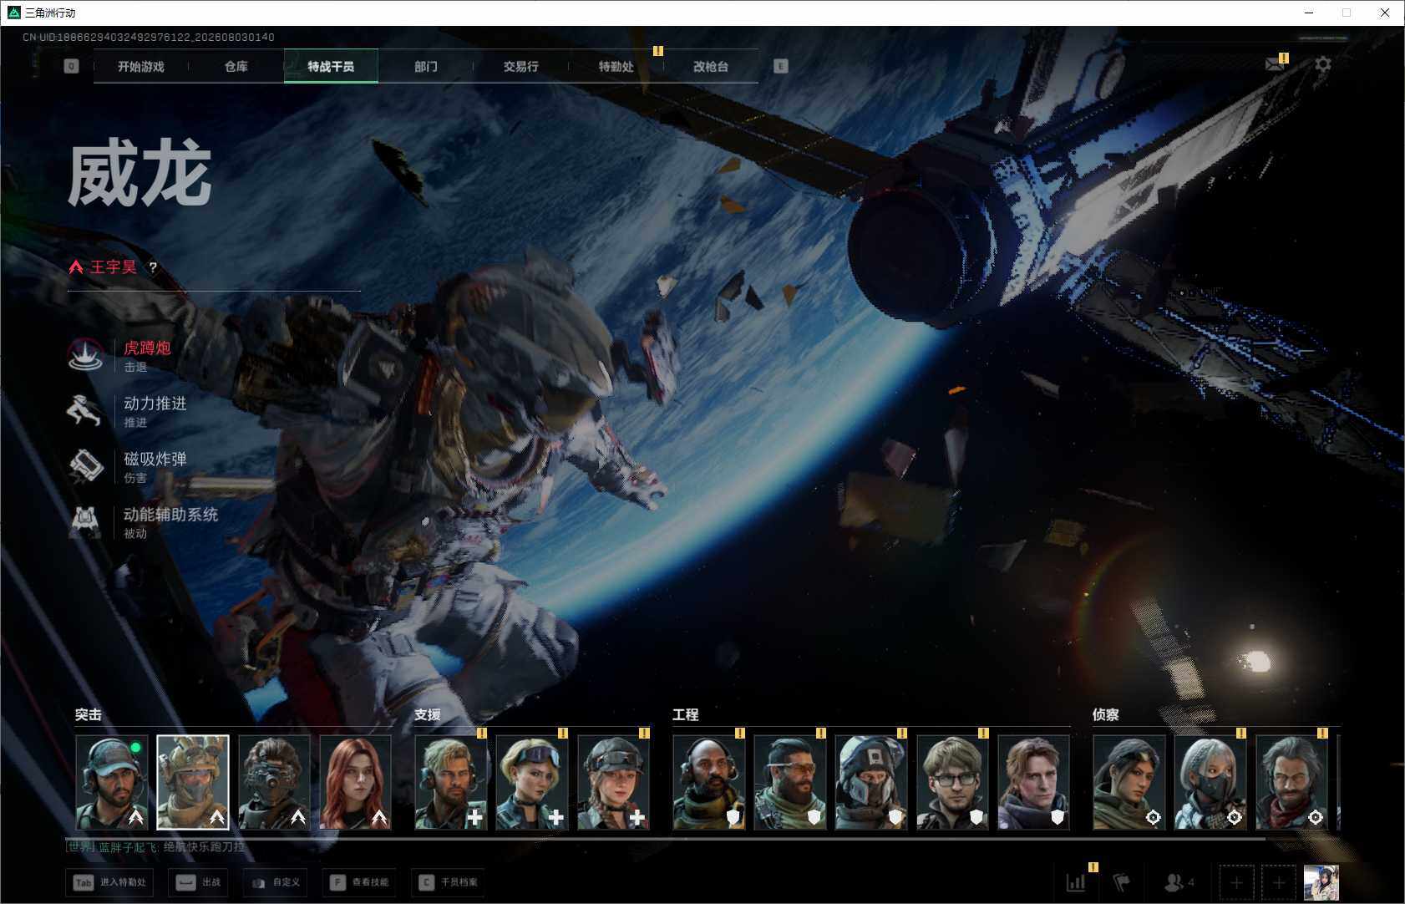Open the 改枪台 tab
The height and width of the screenshot is (904, 1405).
point(711,67)
